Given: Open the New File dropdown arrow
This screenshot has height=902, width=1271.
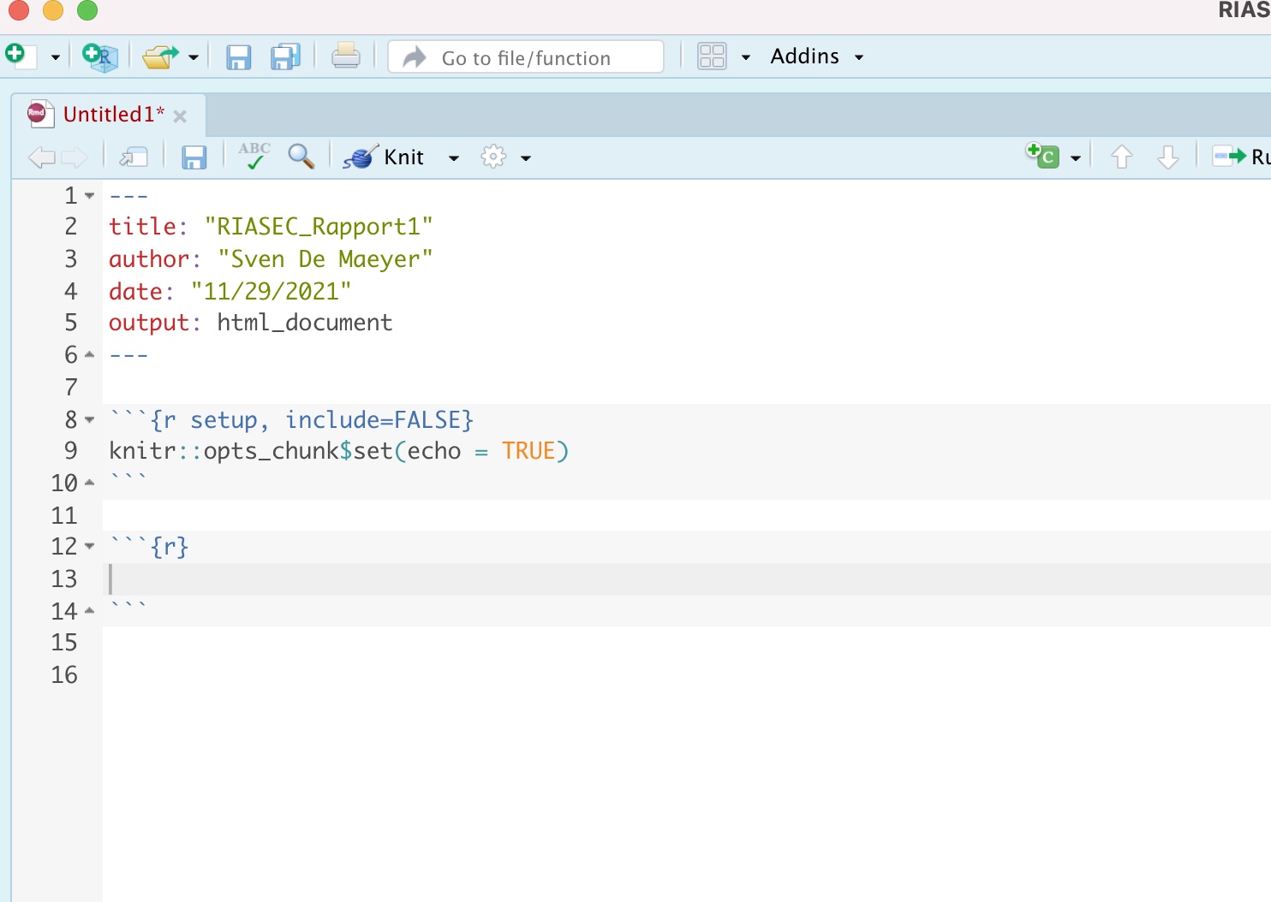Looking at the screenshot, I should pyautogui.click(x=56, y=57).
